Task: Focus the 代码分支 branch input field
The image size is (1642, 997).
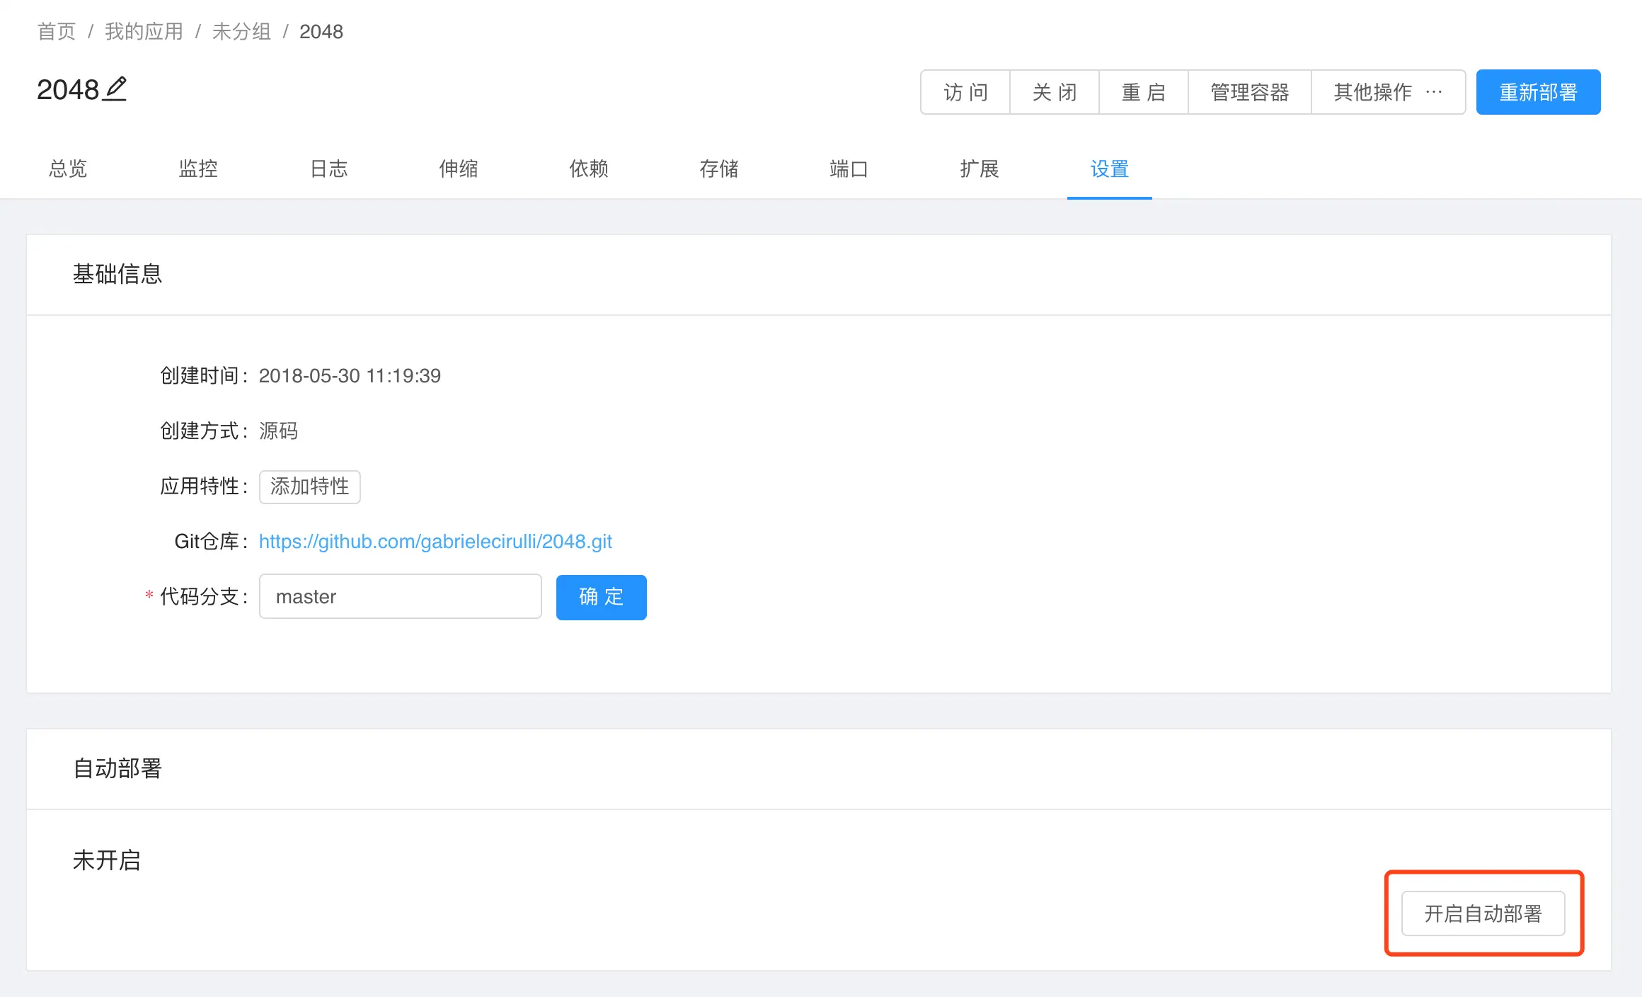Action: click(400, 597)
